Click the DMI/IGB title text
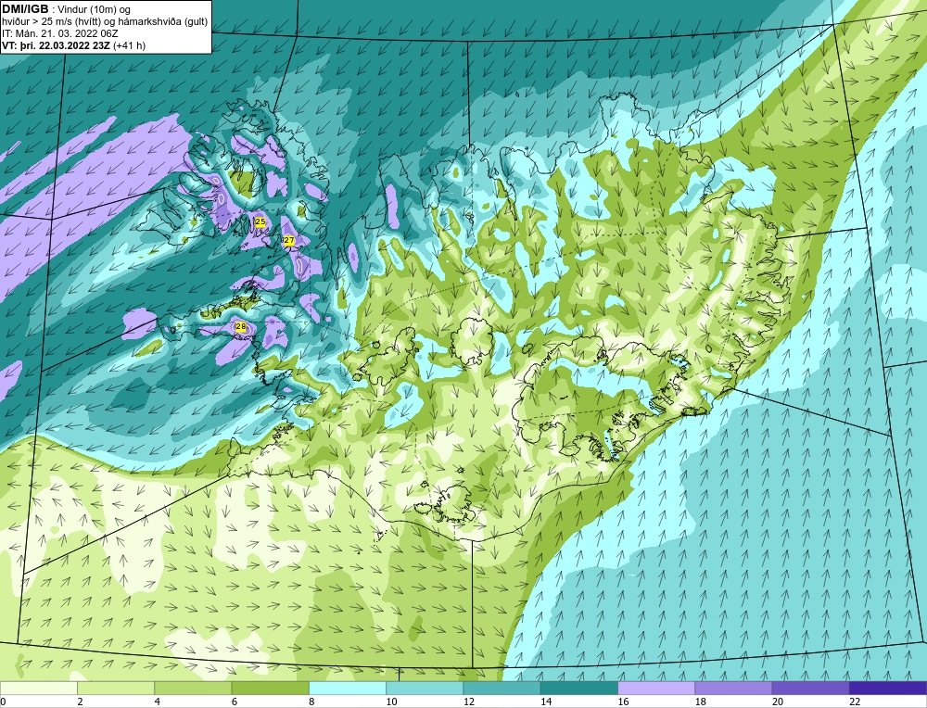 (x=26, y=9)
